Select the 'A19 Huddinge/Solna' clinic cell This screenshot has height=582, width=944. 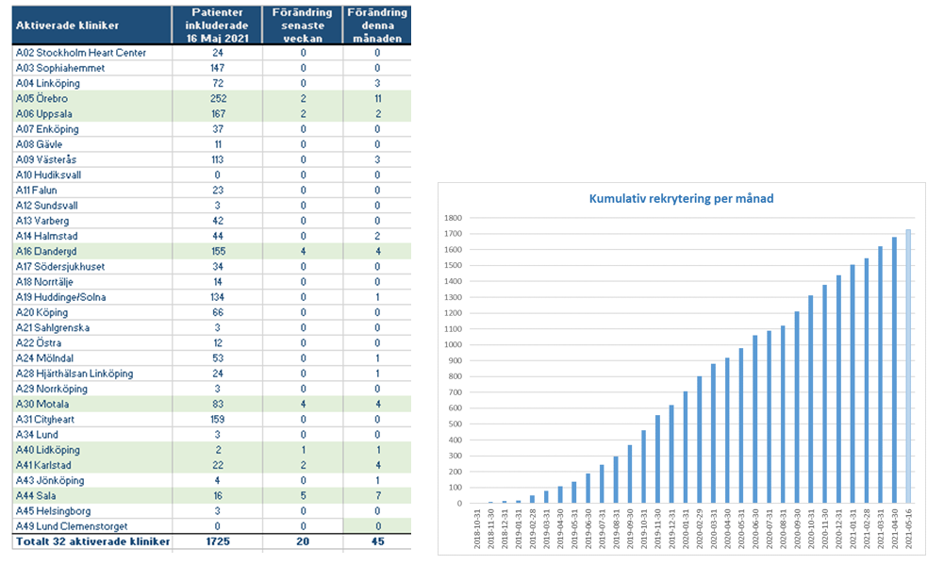click(x=92, y=297)
